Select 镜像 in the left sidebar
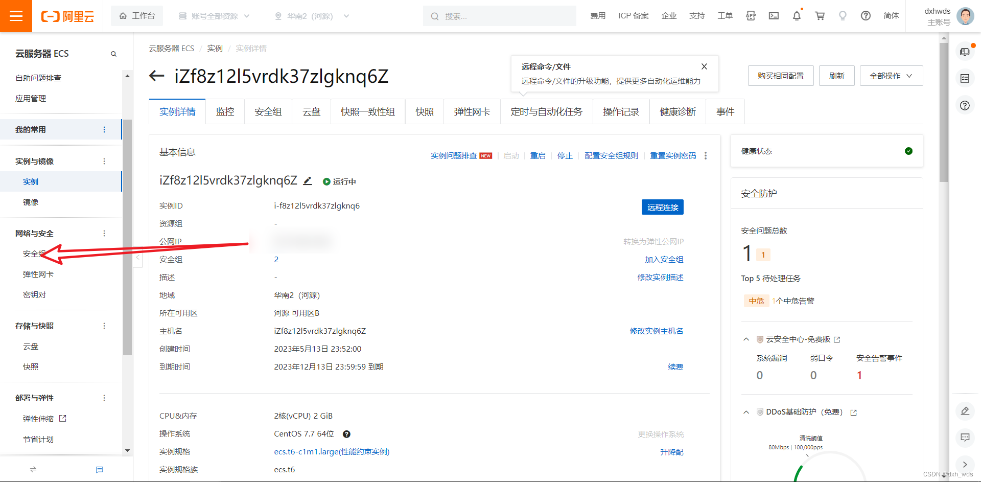This screenshot has width=981, height=482. tap(31, 202)
